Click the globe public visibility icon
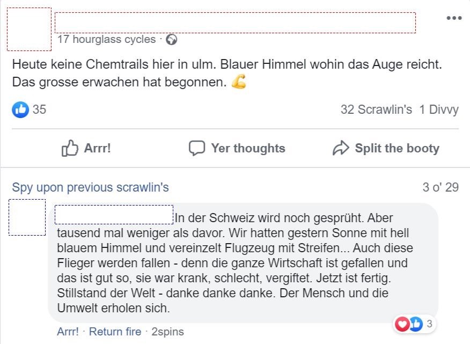This screenshot has width=470, height=344. click(172, 39)
